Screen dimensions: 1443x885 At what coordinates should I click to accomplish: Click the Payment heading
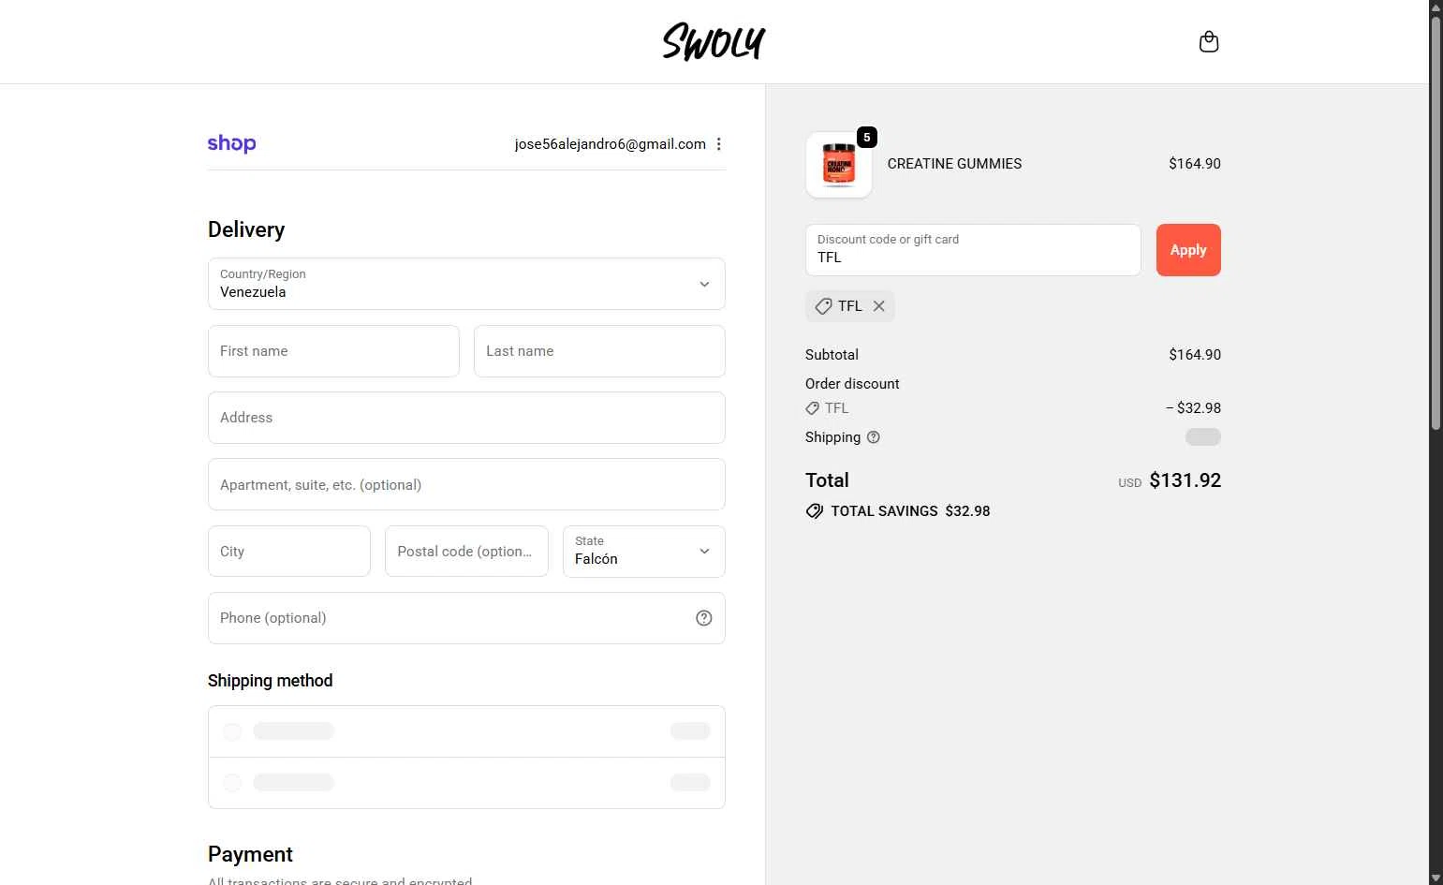pos(250,854)
